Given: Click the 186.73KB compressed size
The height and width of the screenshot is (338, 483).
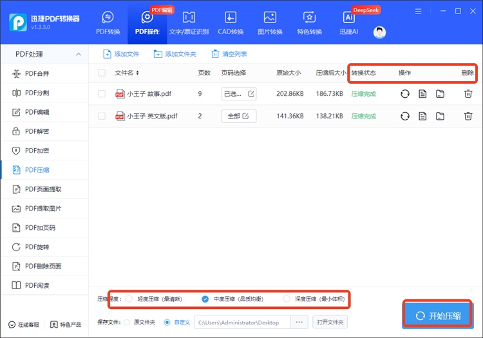Looking at the screenshot, I should pos(329,93).
